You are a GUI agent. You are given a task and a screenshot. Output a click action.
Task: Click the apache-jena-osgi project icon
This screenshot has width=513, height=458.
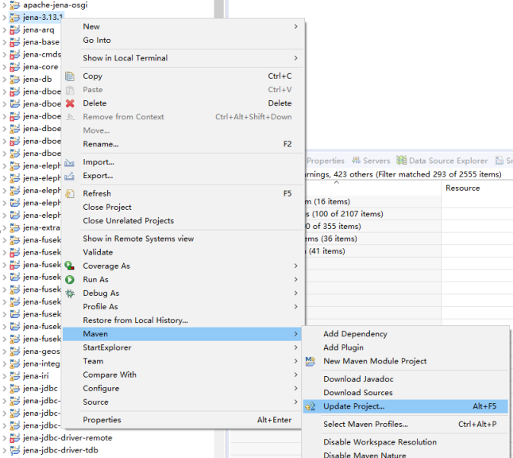14,6
